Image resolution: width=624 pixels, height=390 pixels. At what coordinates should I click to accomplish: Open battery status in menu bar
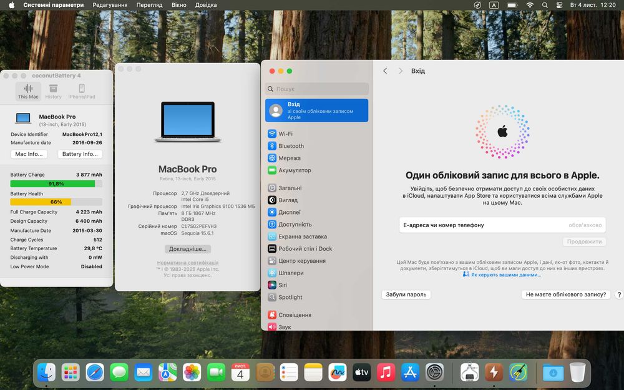point(512,5)
